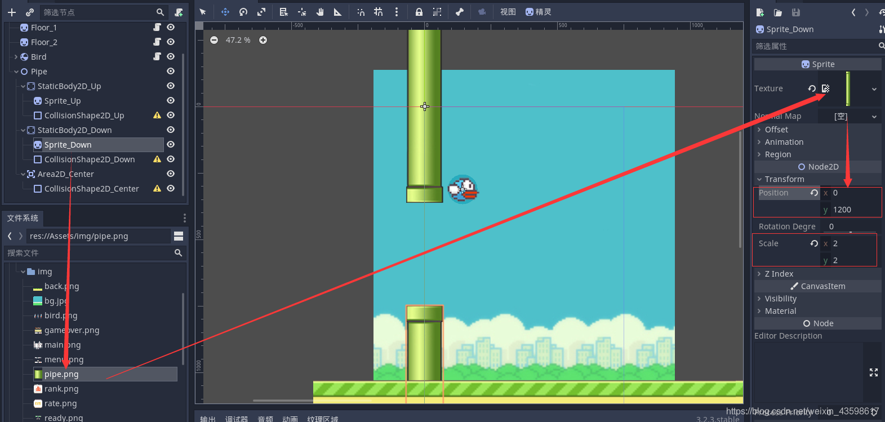Hide the Pipe node with eye icon

pos(171,71)
